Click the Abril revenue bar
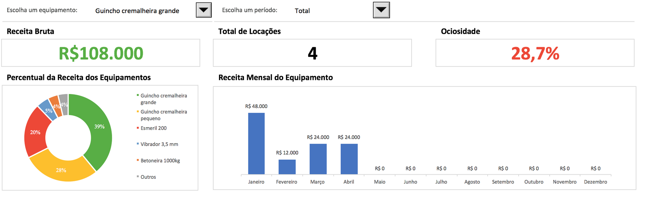654x210 pixels. coord(349,159)
